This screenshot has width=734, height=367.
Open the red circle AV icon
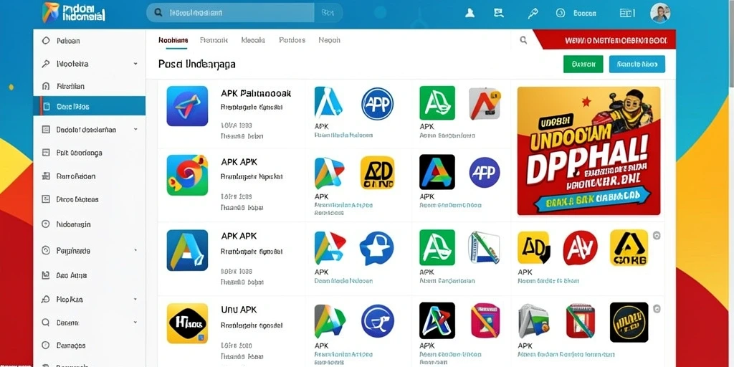point(581,247)
